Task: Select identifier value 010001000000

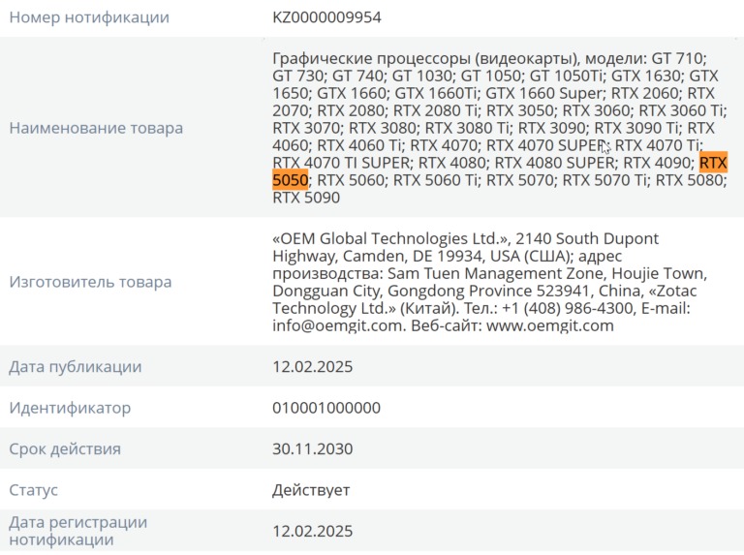Action: tap(326, 408)
